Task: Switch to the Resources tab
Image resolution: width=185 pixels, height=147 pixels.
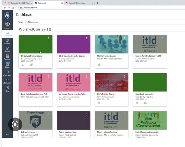Action: click(33, 22)
